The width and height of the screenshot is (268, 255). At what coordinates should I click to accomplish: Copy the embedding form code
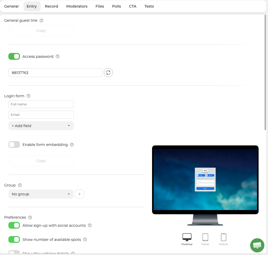click(x=41, y=161)
